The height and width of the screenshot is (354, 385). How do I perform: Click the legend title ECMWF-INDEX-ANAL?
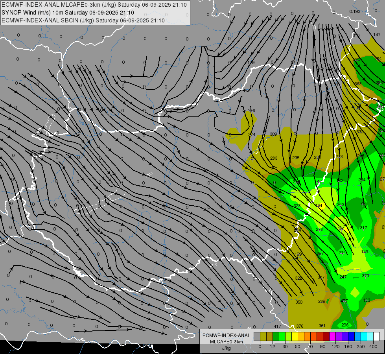[x=227, y=336]
